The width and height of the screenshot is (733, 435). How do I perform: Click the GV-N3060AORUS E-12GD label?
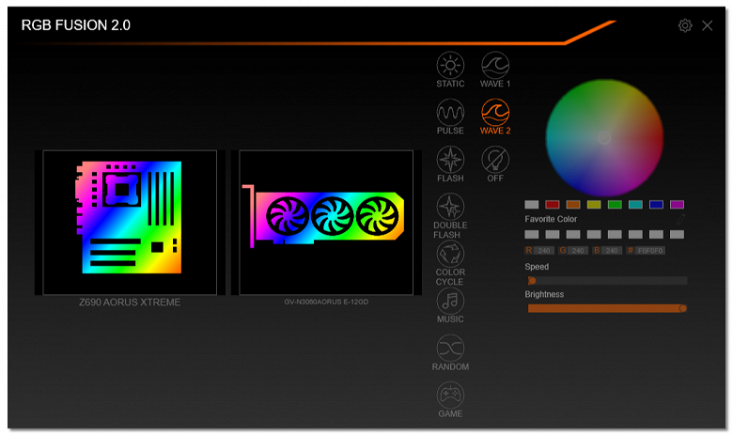[326, 302]
